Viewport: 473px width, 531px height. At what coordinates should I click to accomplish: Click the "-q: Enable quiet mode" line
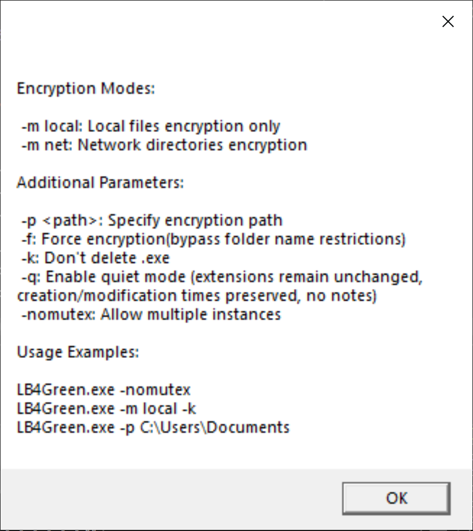[x=222, y=277]
